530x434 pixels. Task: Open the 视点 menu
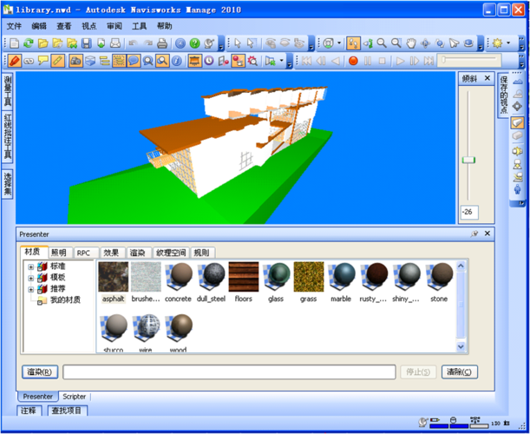point(89,26)
